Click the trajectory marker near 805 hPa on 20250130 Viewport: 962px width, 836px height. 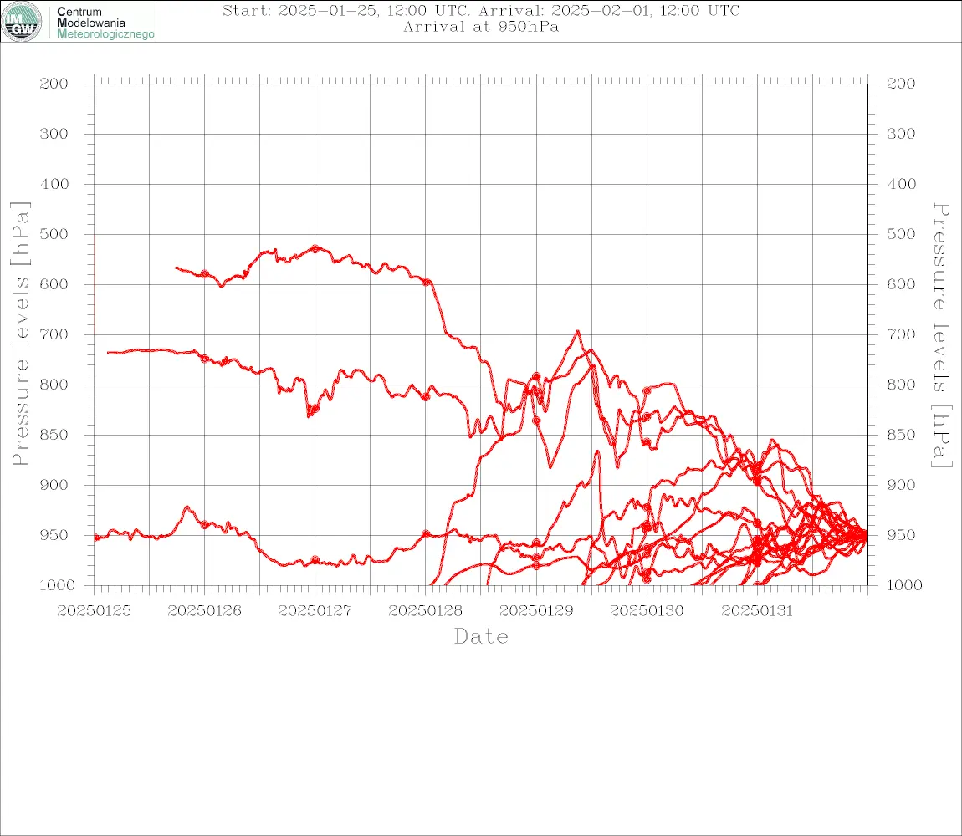click(647, 390)
